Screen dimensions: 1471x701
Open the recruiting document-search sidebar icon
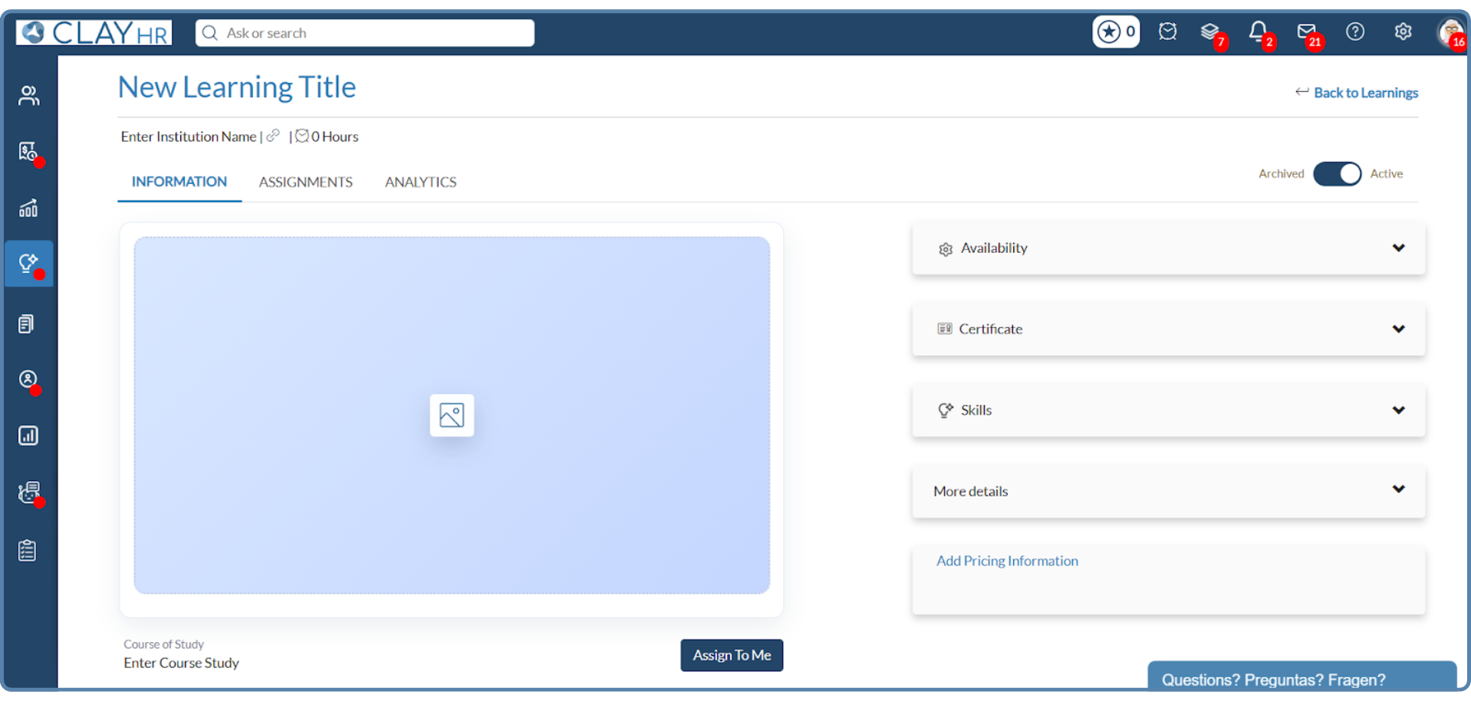tap(28, 152)
